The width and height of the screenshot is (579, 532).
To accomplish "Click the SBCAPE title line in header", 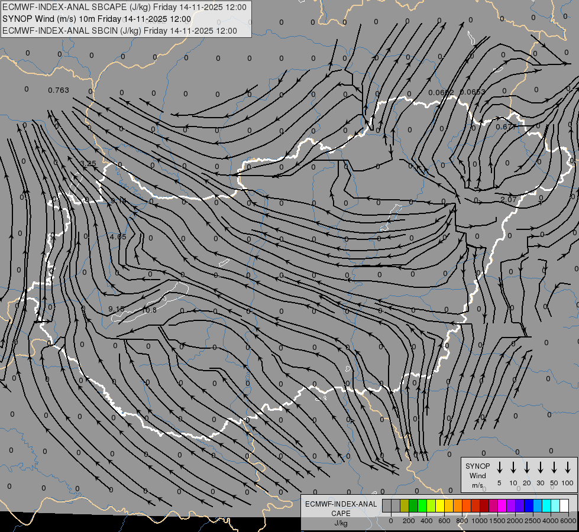I will tap(124, 7).
